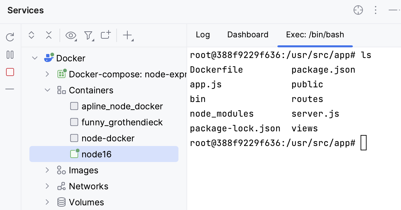The image size is (401, 210).
Task: Expand the Networks tree node
Action: (47, 186)
